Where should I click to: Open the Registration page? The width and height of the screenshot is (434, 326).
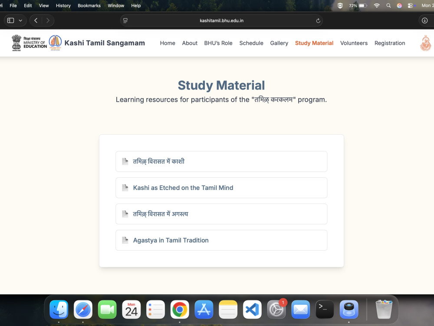tap(390, 43)
